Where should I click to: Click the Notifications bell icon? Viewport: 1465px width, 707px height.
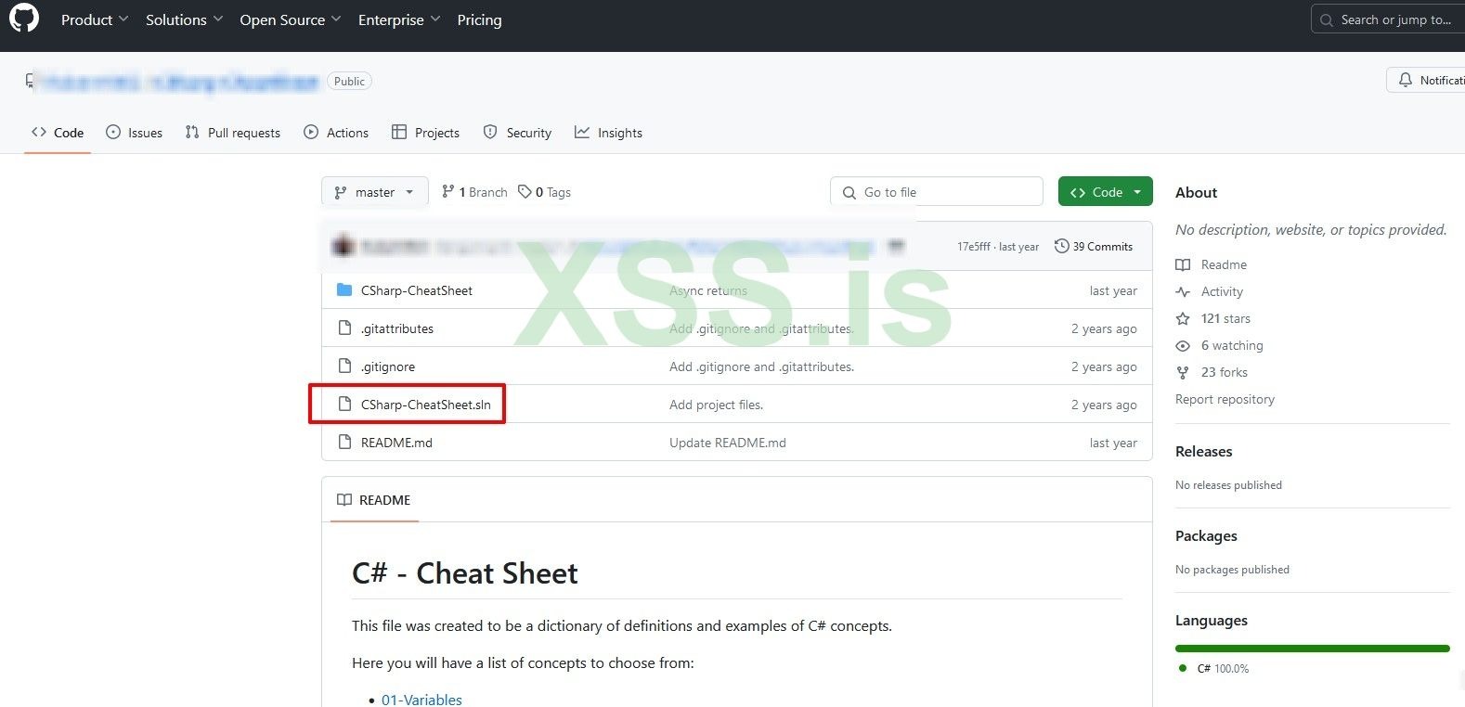tap(1406, 81)
